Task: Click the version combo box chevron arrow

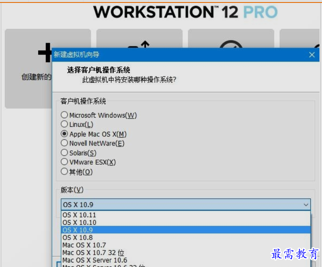Action: coord(306,205)
